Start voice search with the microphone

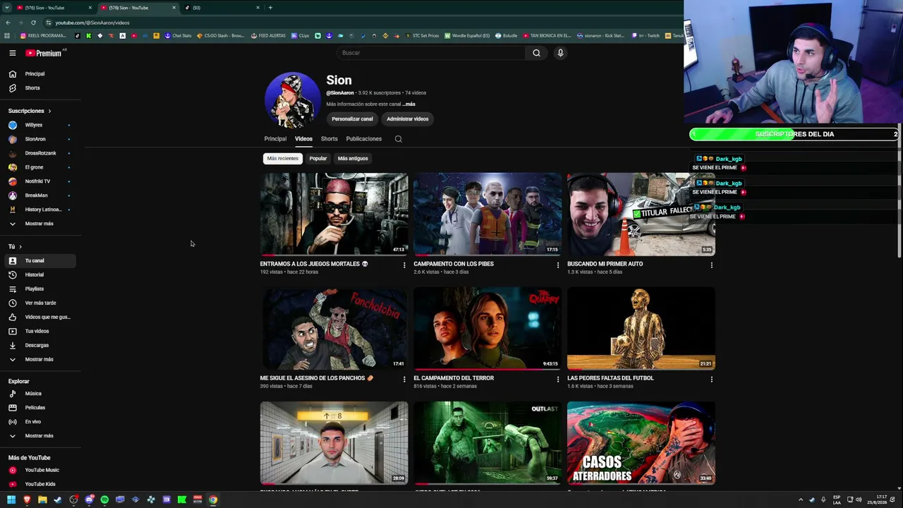[x=560, y=53]
